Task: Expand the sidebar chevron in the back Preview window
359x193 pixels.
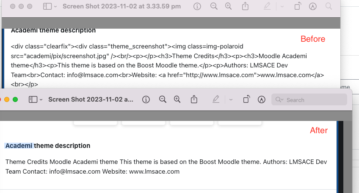Action: (x=55, y=7)
